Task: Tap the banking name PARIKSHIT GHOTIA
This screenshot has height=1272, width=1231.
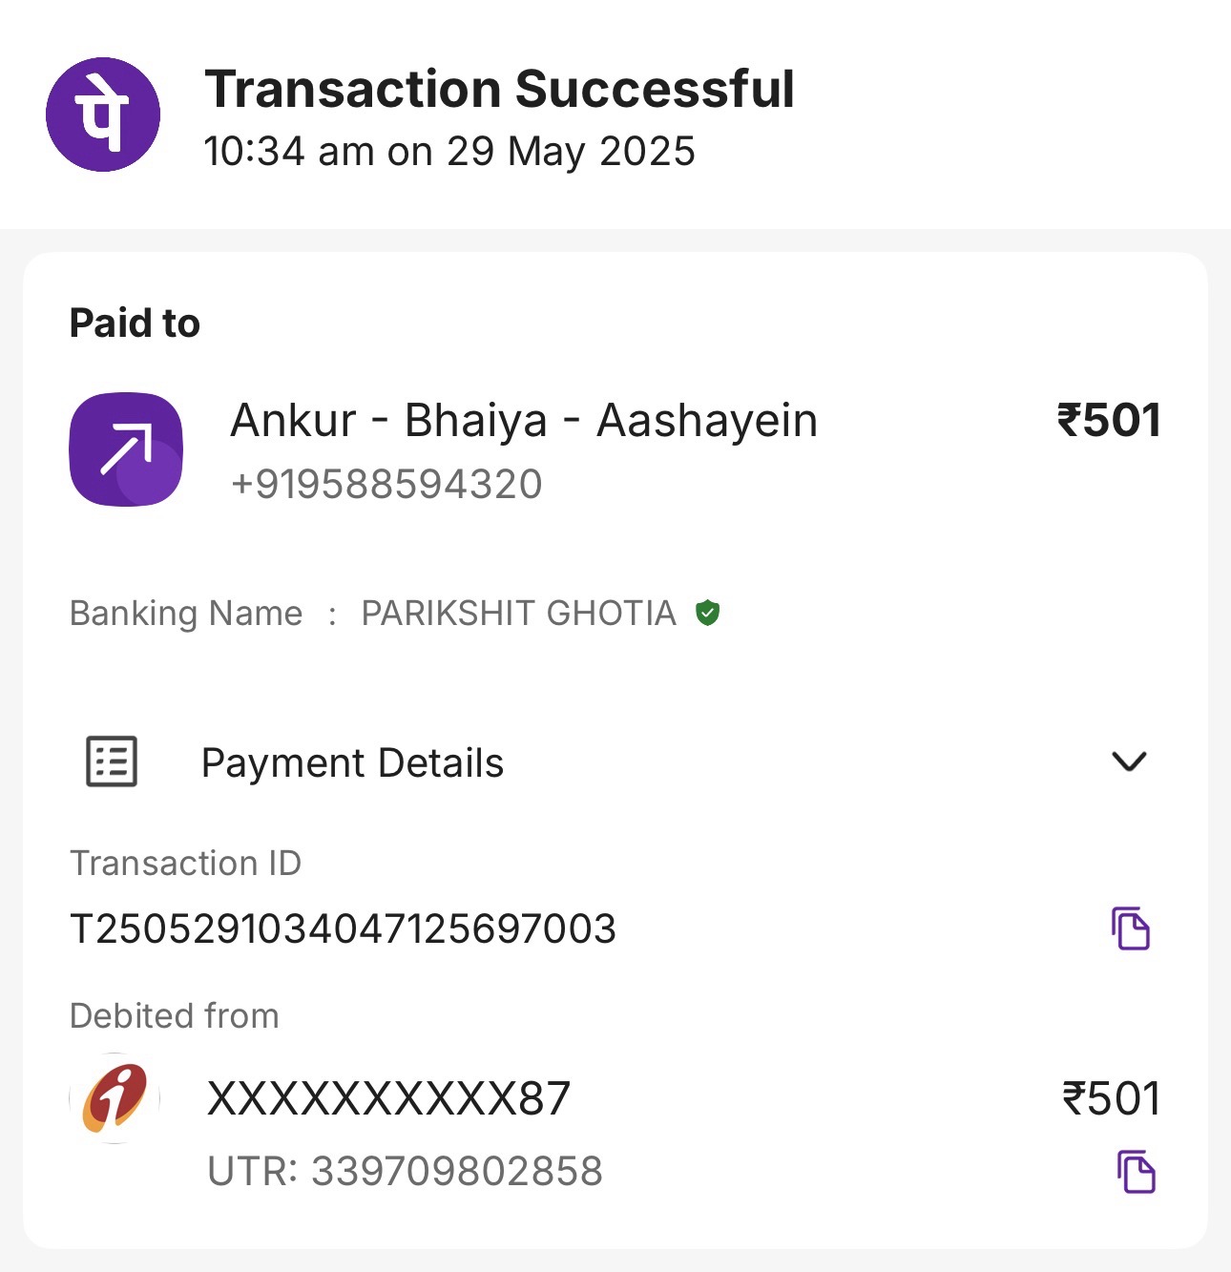Action: pos(518,614)
